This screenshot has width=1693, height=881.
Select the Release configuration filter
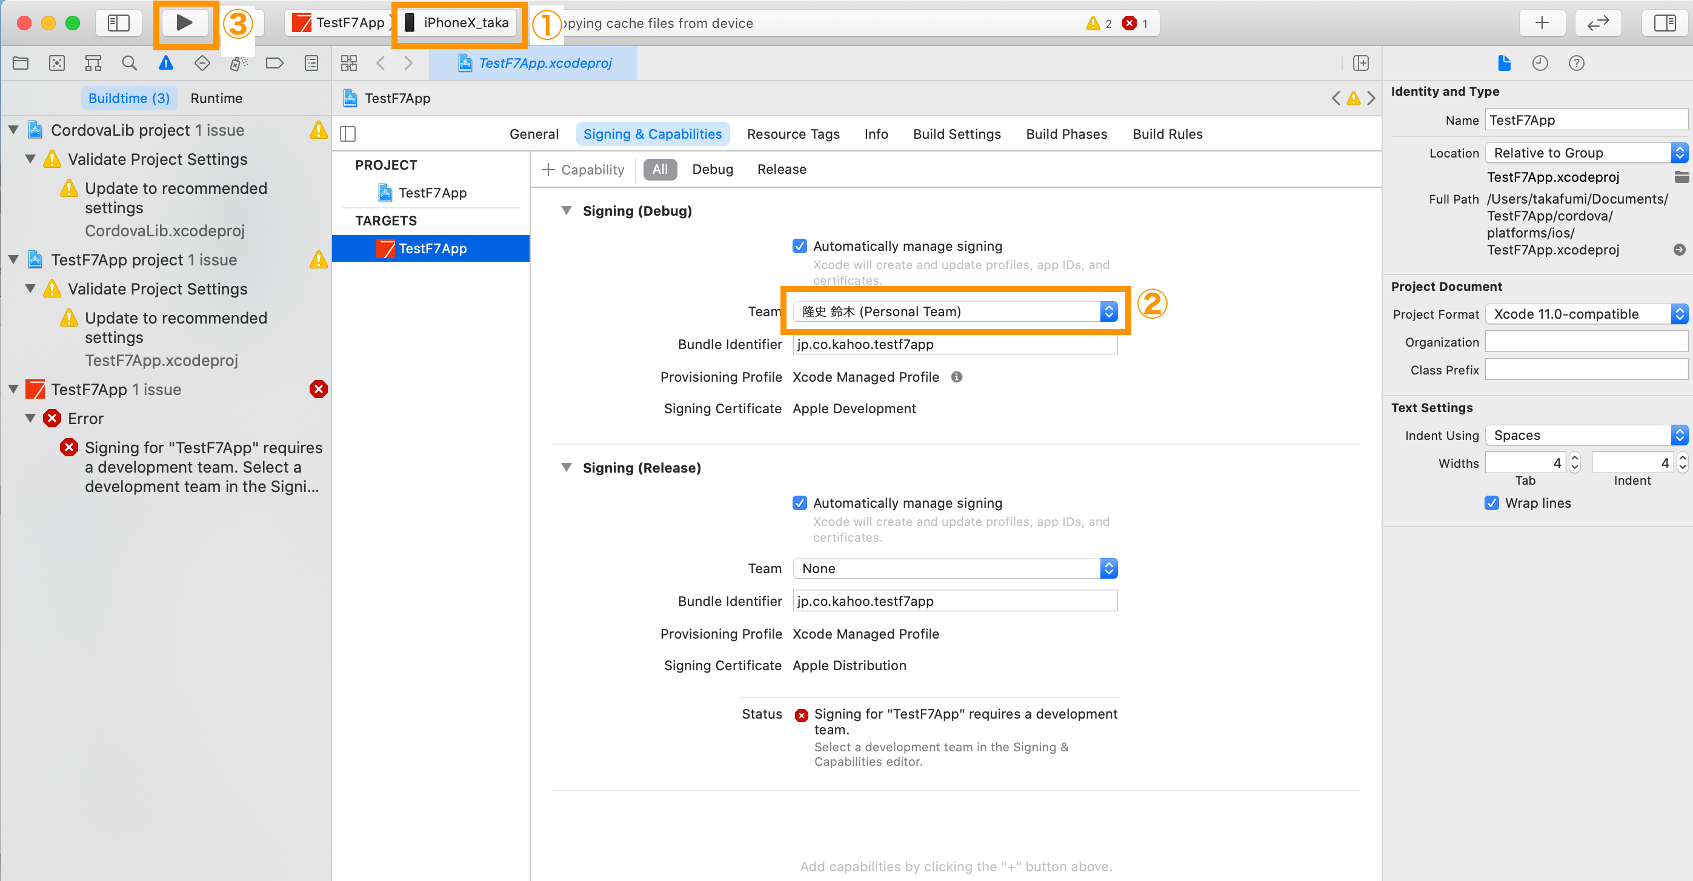tap(781, 170)
